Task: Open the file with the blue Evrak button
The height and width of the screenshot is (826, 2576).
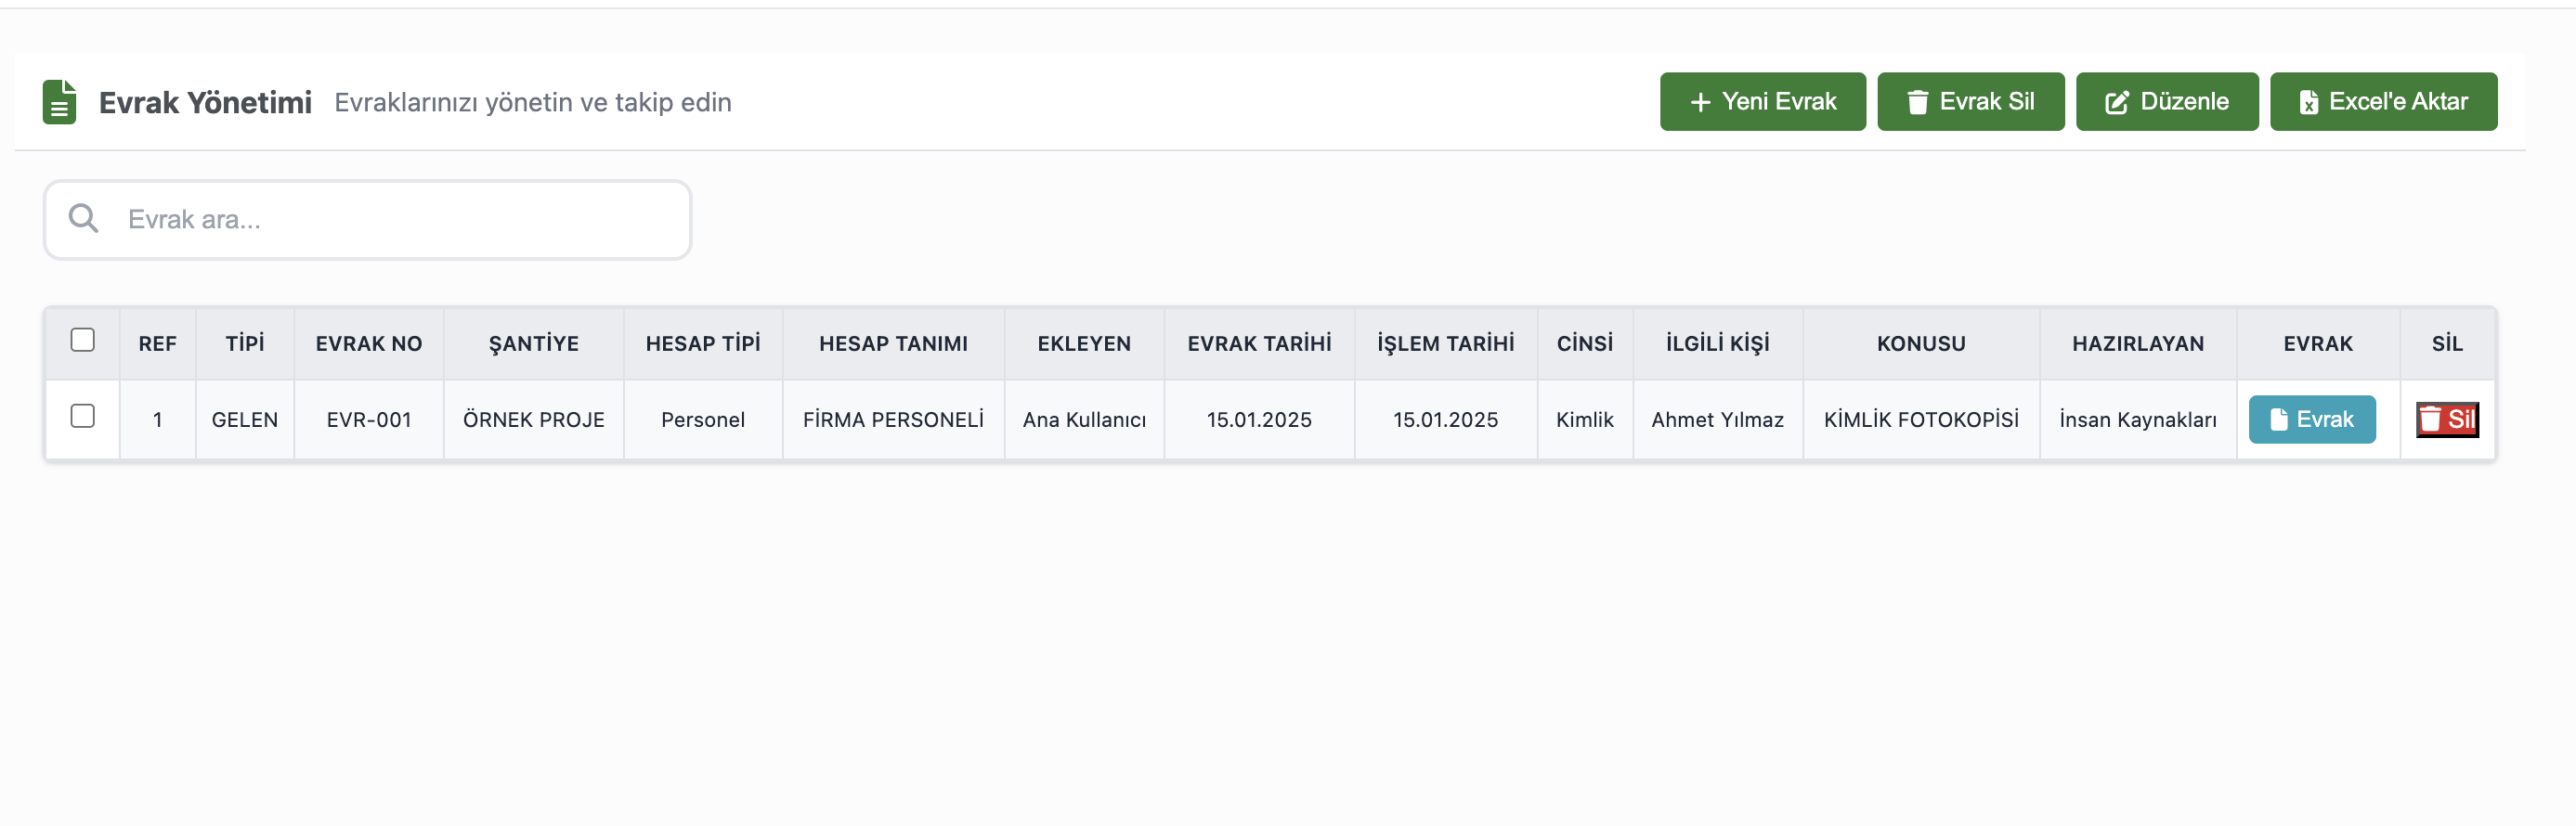Action: (2311, 419)
